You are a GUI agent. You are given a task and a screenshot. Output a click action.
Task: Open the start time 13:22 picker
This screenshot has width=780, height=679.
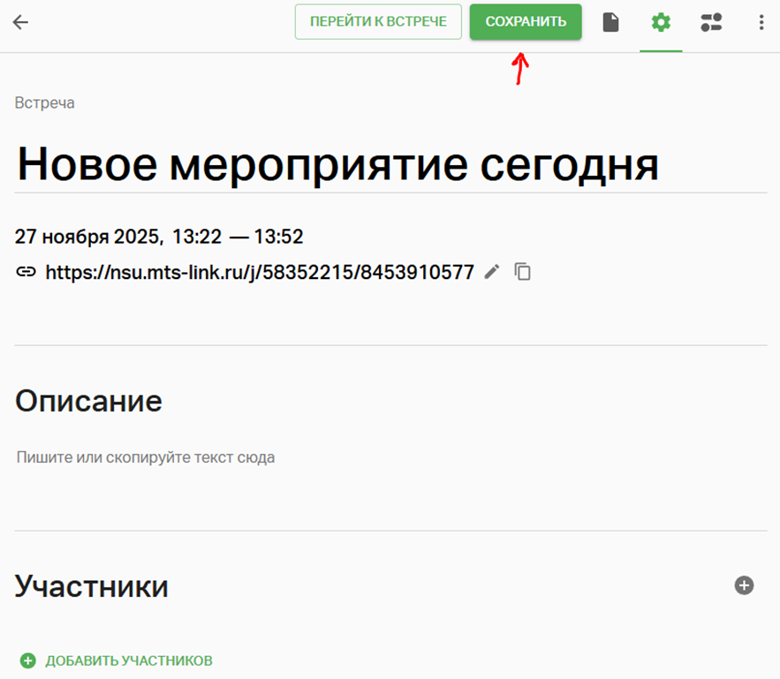coord(196,237)
